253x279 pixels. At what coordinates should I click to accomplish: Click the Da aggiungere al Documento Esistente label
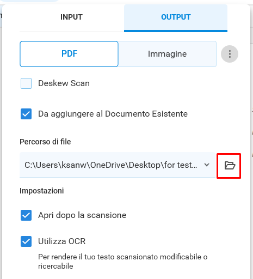tap(113, 114)
